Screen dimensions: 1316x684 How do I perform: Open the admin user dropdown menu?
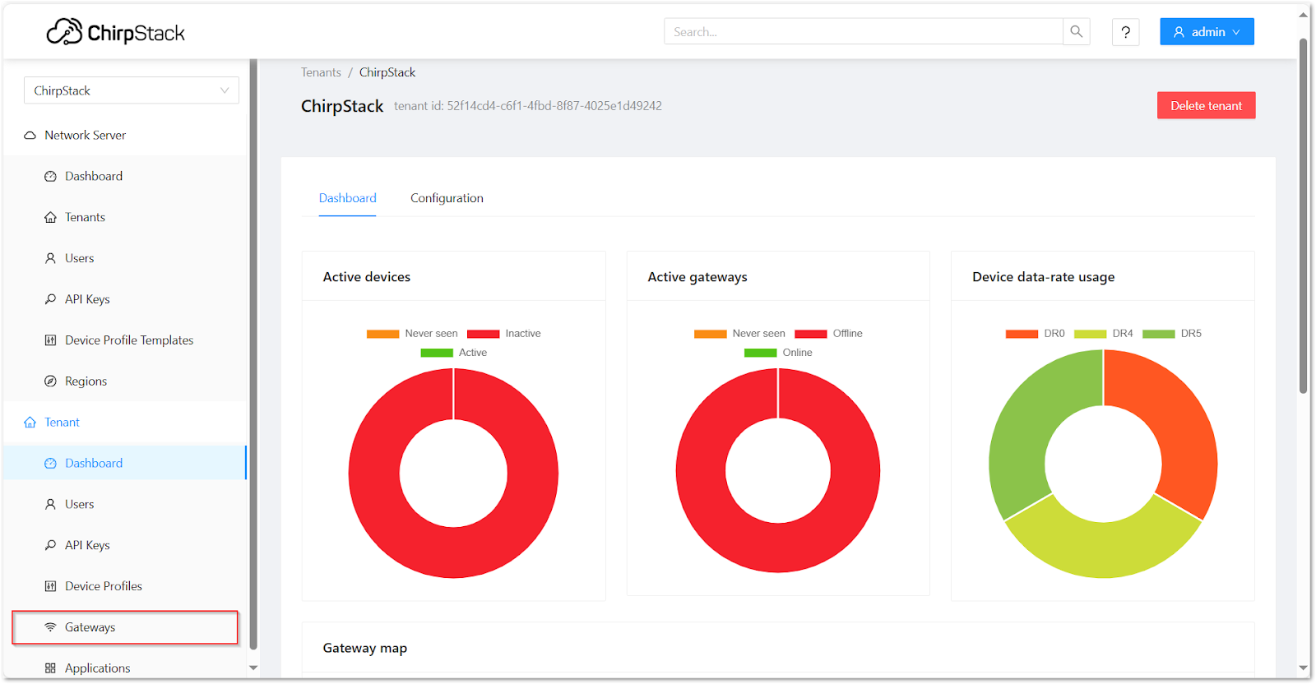1206,32
